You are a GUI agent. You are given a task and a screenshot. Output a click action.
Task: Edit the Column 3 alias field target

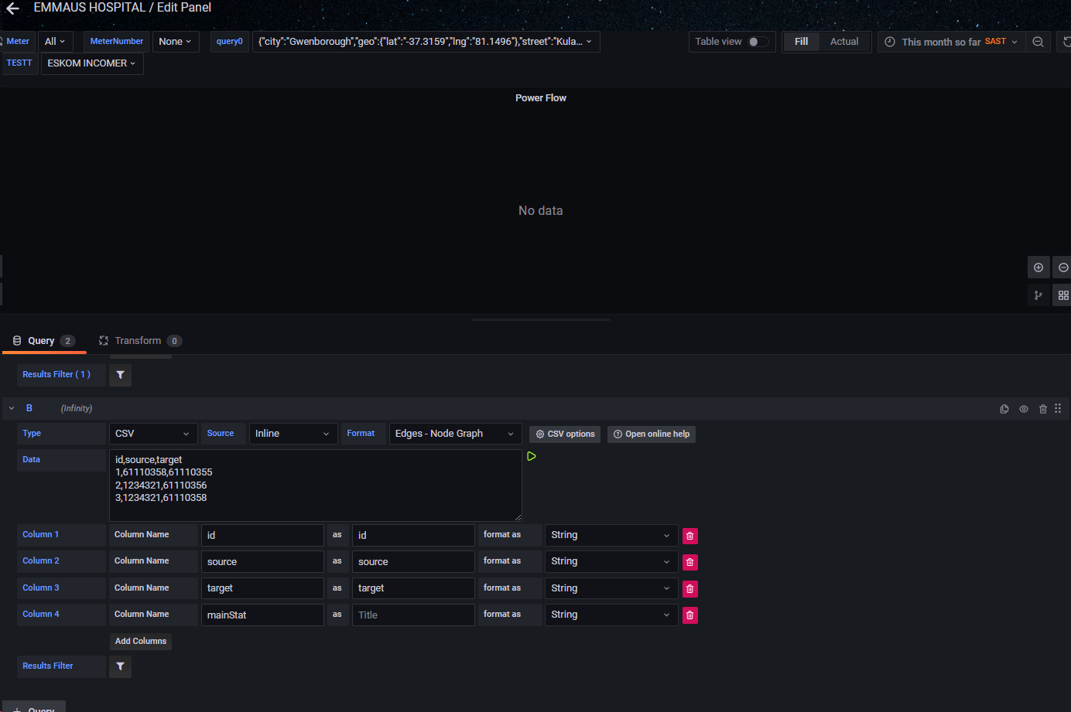pos(413,588)
